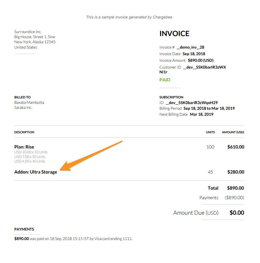Select the 100 units value
The width and height of the screenshot is (260, 263).
pos(210,147)
